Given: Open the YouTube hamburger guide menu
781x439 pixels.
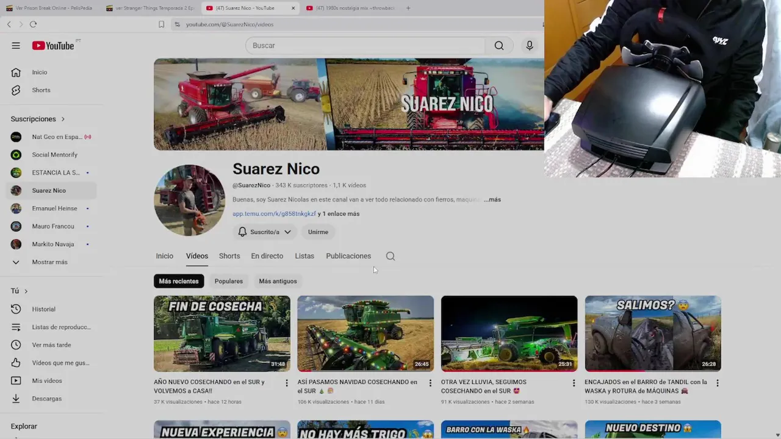Looking at the screenshot, I should [x=16, y=46].
